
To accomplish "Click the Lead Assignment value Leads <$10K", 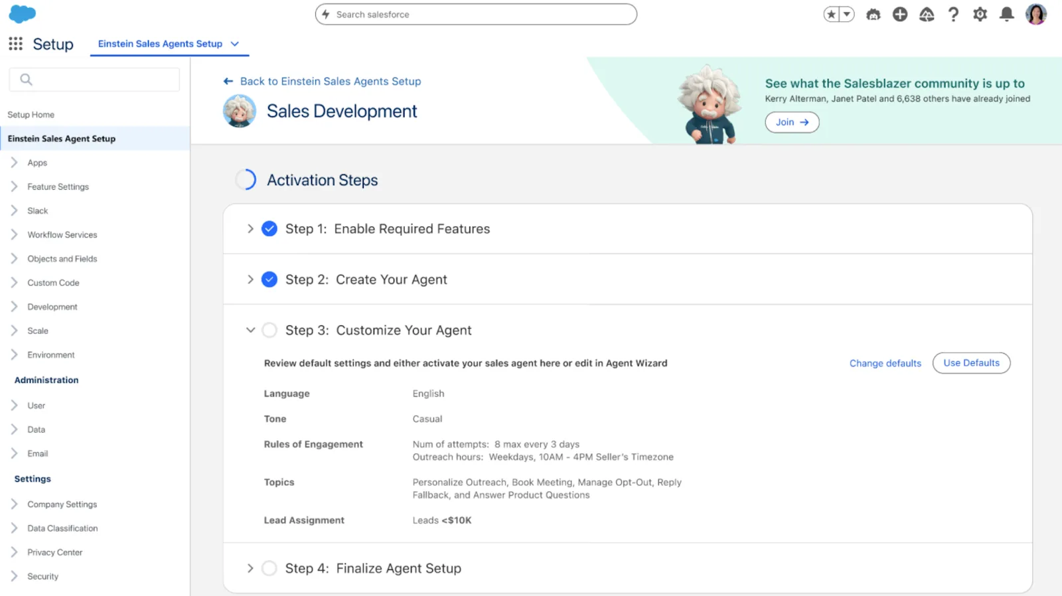I will click(442, 520).
